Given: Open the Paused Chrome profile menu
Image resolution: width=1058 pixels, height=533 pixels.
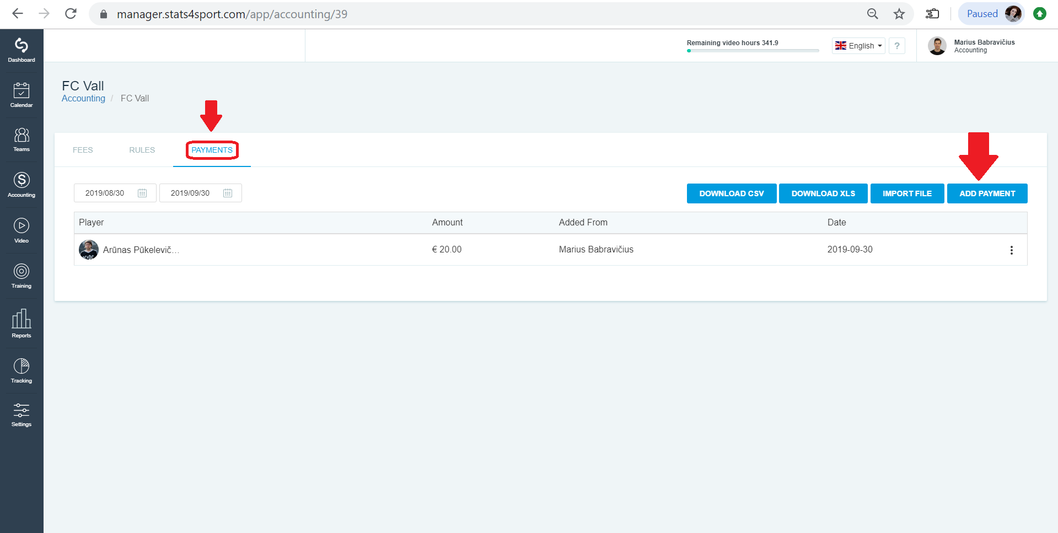Looking at the screenshot, I should [x=991, y=14].
